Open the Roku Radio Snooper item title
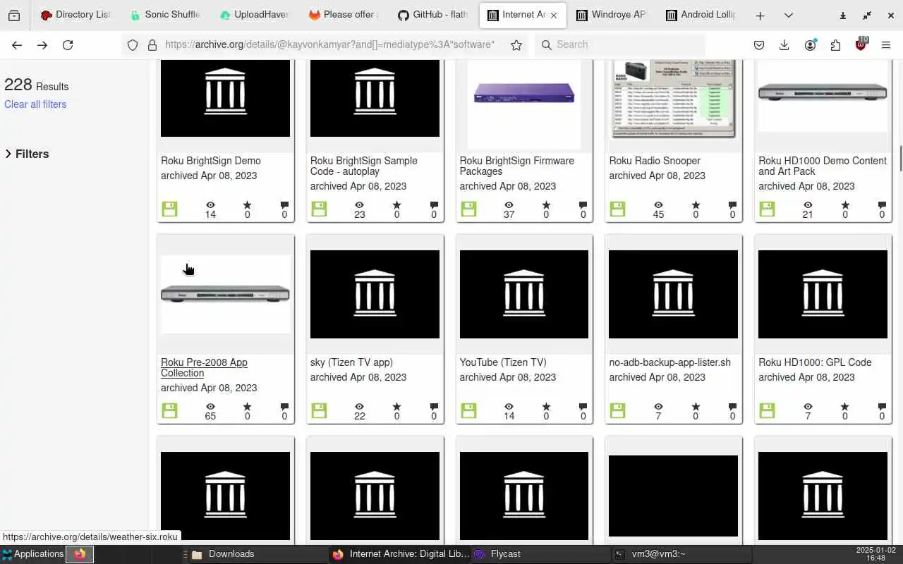 (655, 161)
